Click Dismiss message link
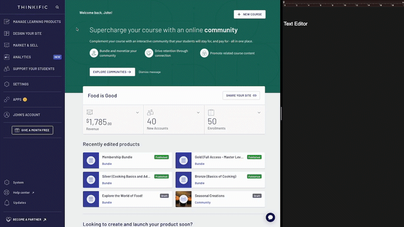 coord(149,72)
